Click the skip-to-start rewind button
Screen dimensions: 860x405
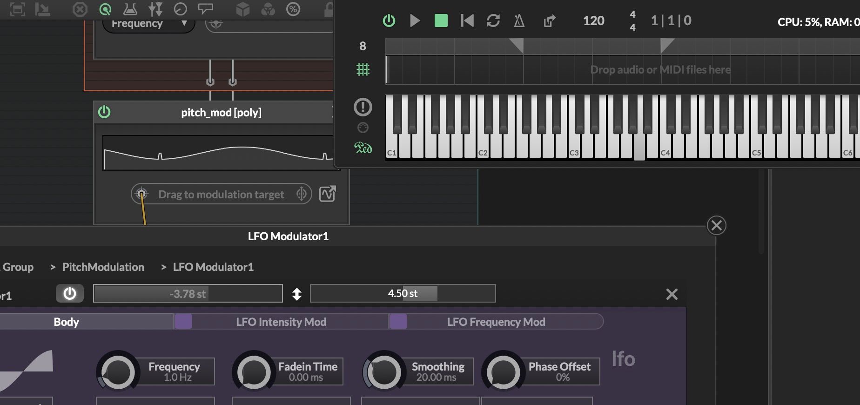pyautogui.click(x=467, y=20)
